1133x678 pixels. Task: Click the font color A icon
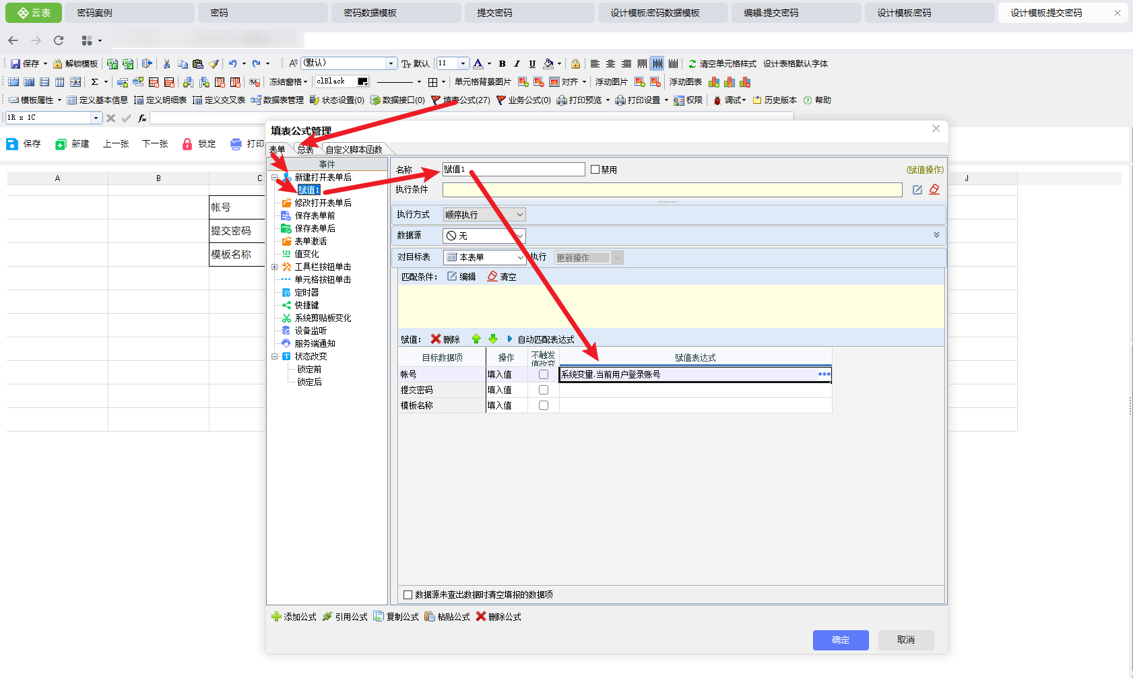478,64
